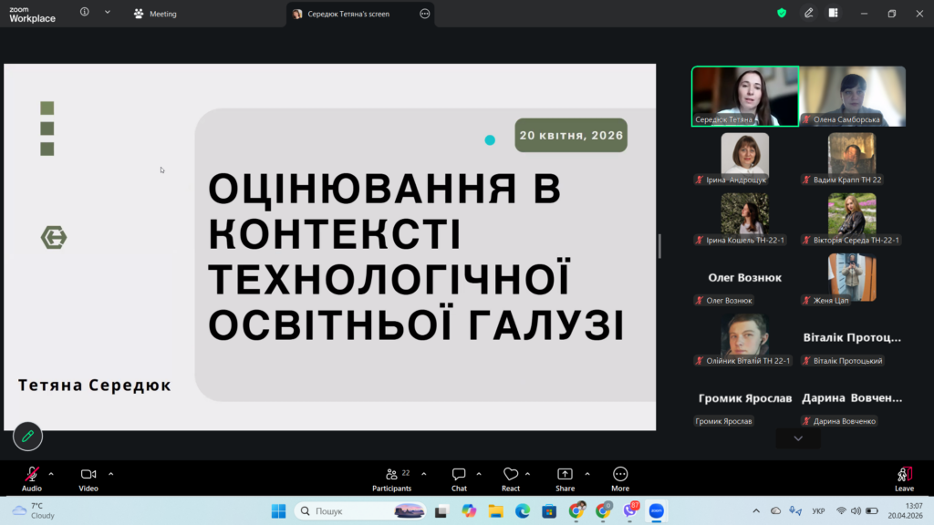934x525 pixels.
Task: Expand audio settings arrow next to Audio
Action: point(51,474)
